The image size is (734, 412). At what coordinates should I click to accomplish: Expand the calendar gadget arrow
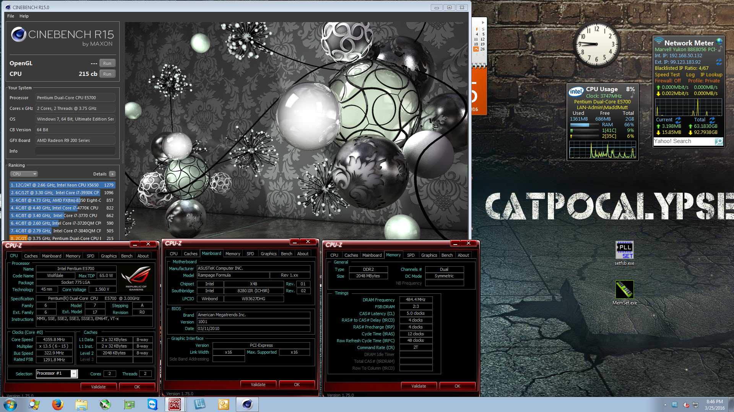tap(483, 23)
